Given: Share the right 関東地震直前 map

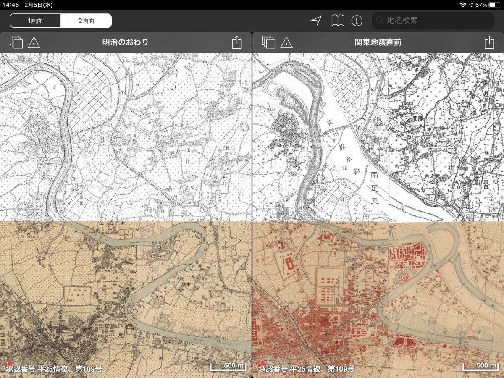Looking at the screenshot, I should pyautogui.click(x=489, y=42).
